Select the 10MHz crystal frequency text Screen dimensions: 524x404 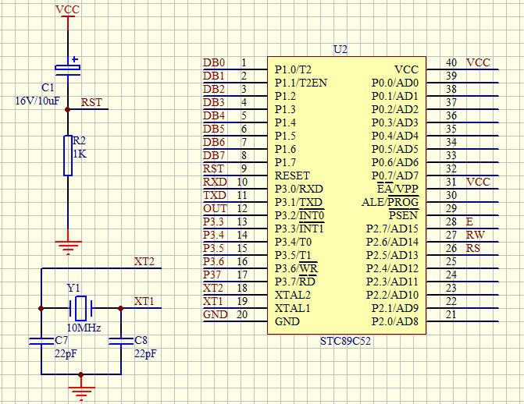click(x=84, y=328)
